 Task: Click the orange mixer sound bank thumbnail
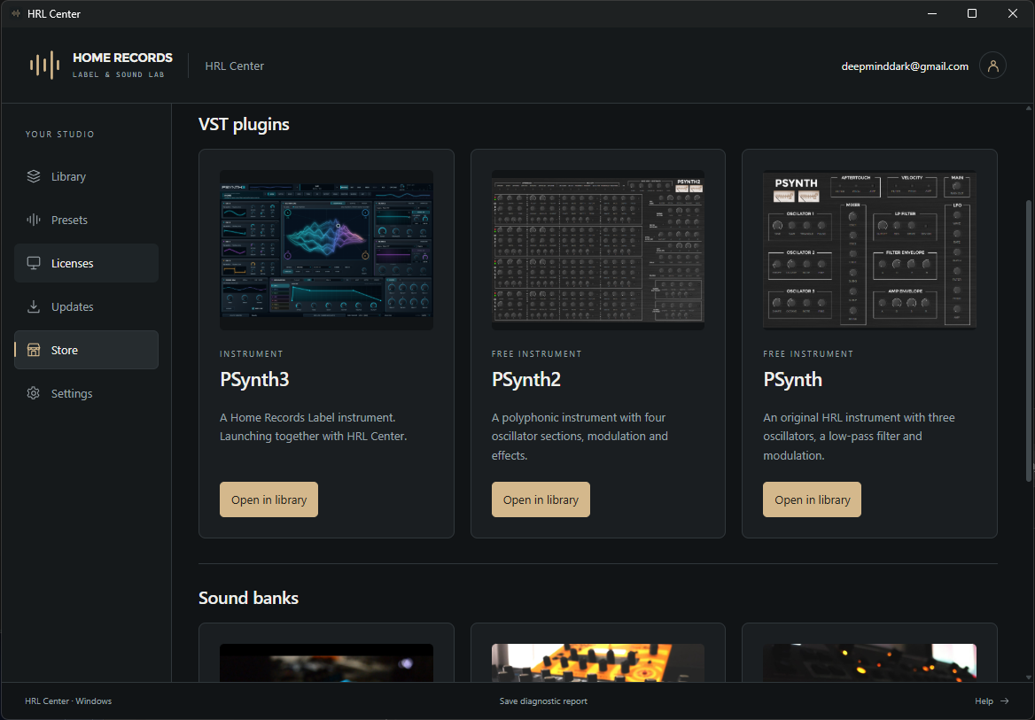(x=598, y=662)
